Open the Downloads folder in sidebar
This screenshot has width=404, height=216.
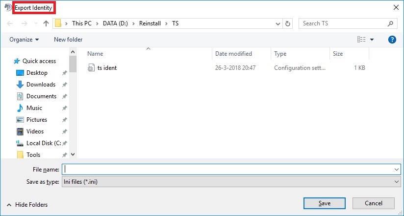40,85
